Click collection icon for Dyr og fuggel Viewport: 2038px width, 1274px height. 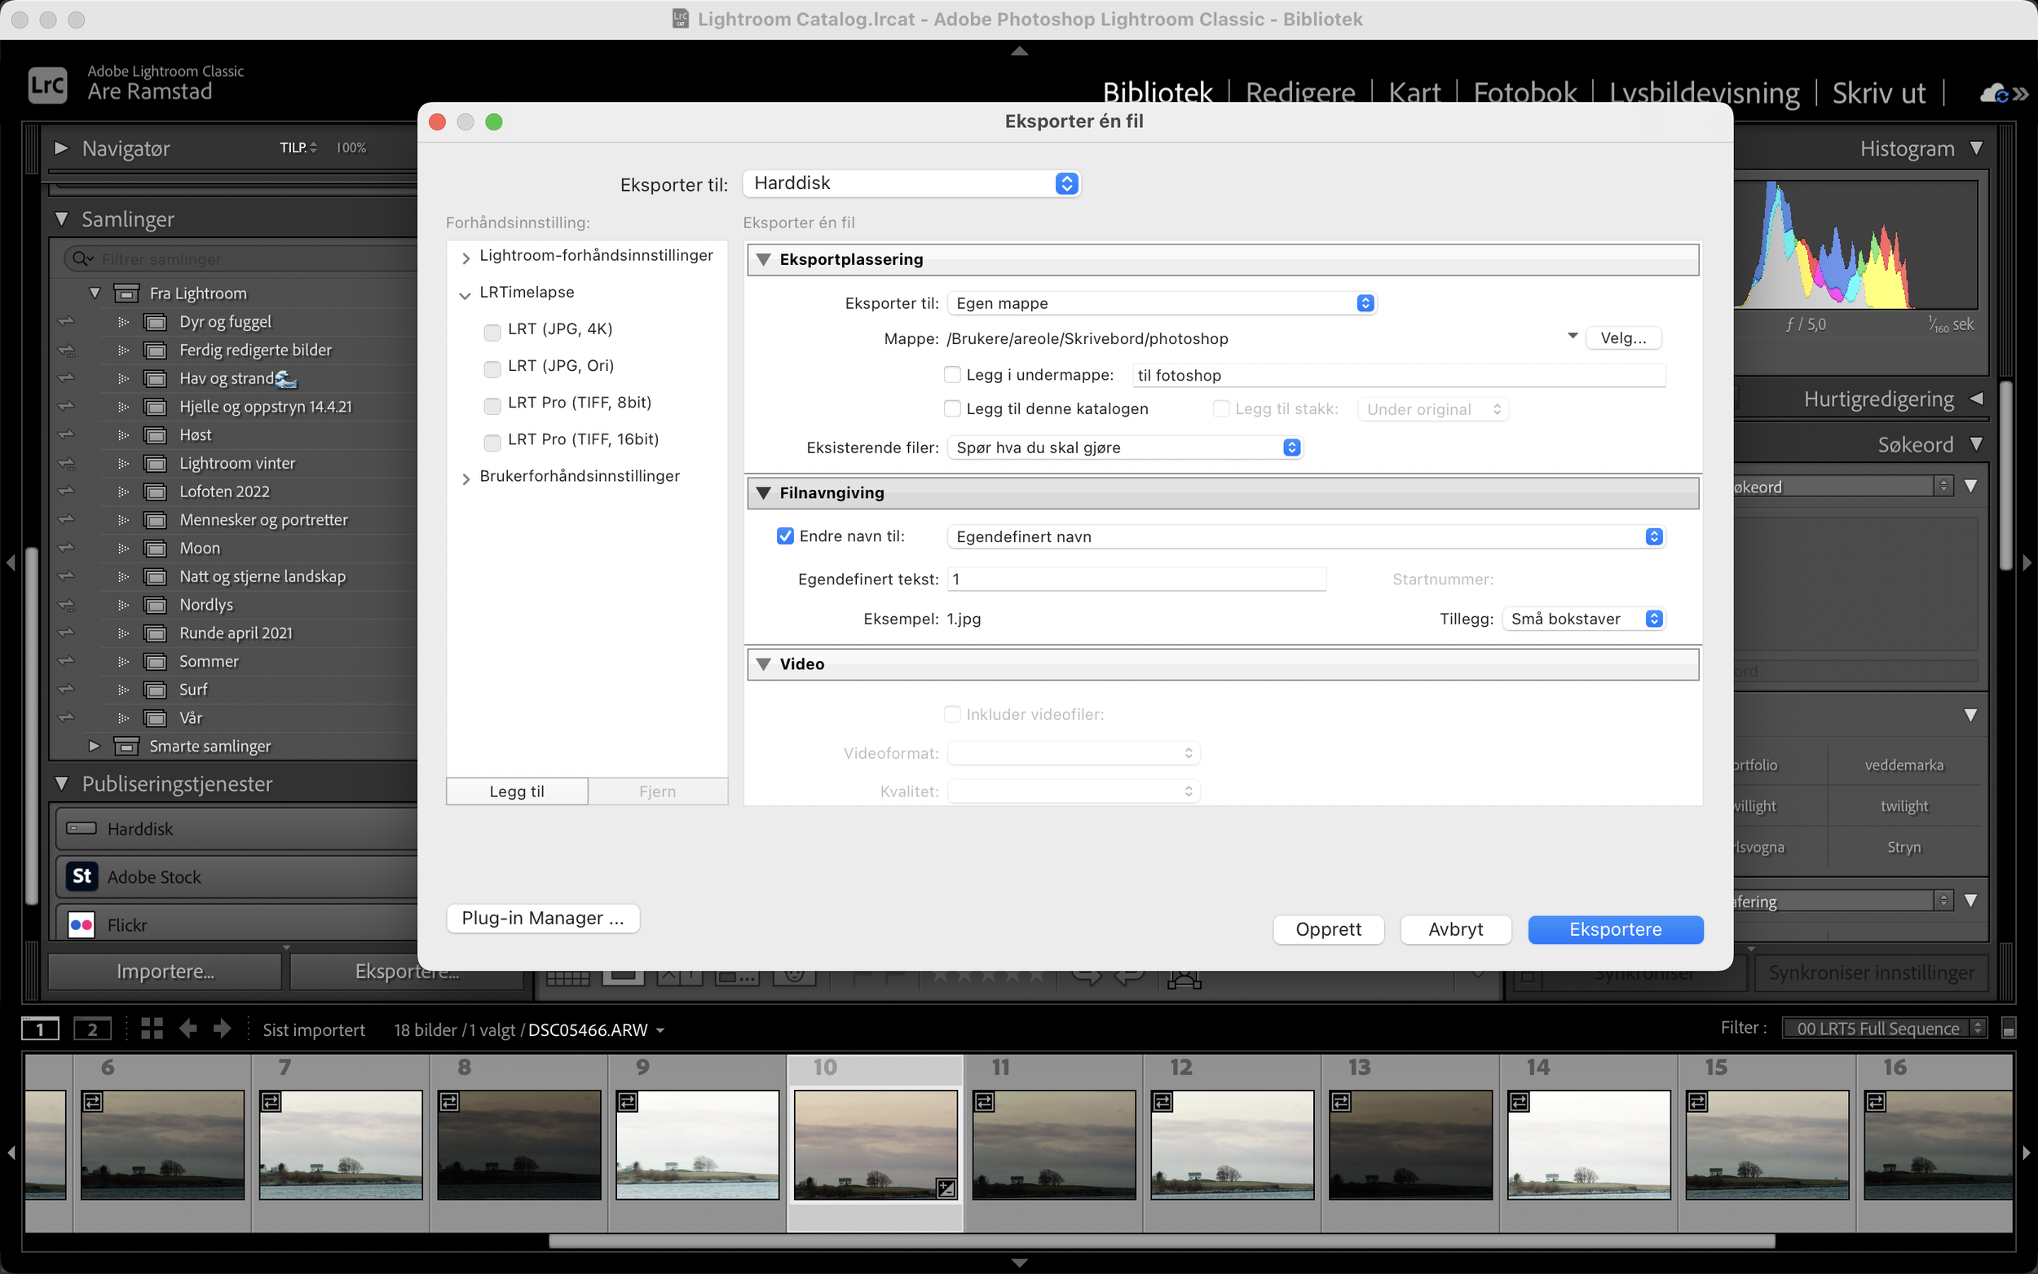[155, 322]
